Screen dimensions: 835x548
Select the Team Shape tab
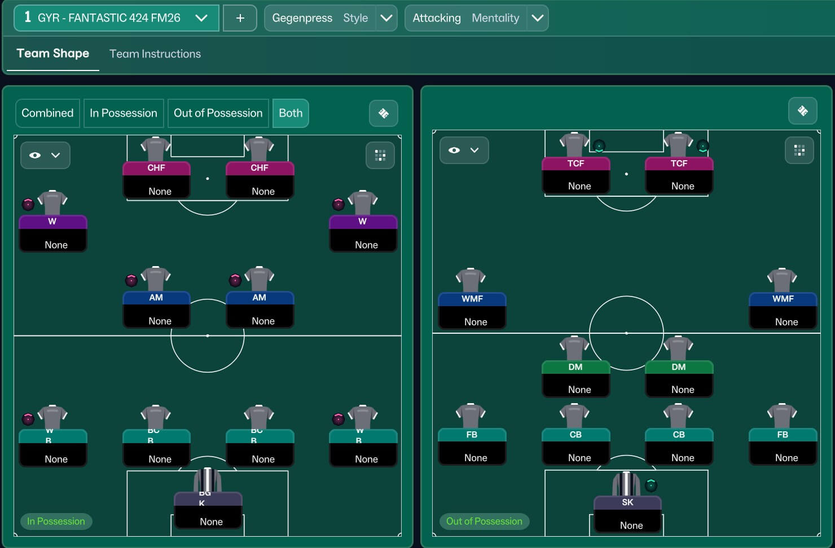click(x=53, y=54)
